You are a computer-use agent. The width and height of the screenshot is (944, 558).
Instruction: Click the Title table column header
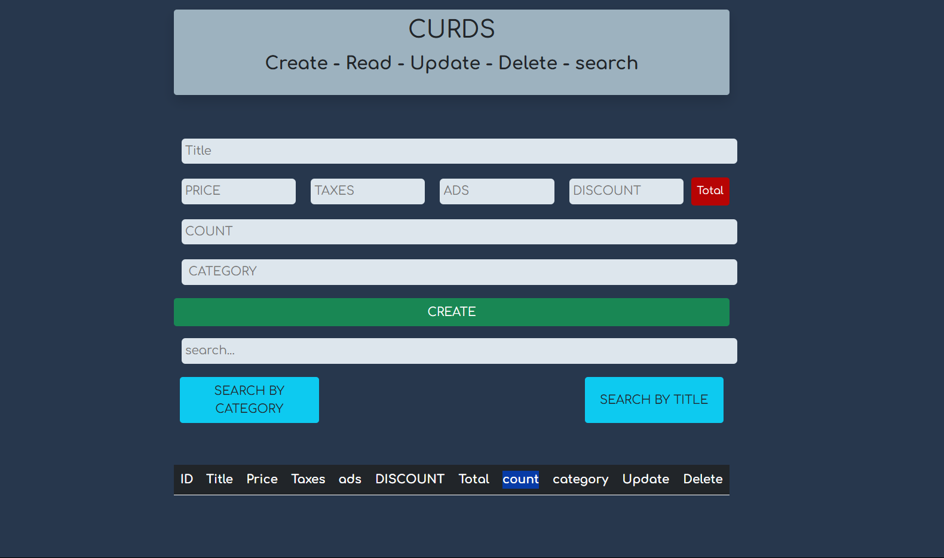click(219, 479)
